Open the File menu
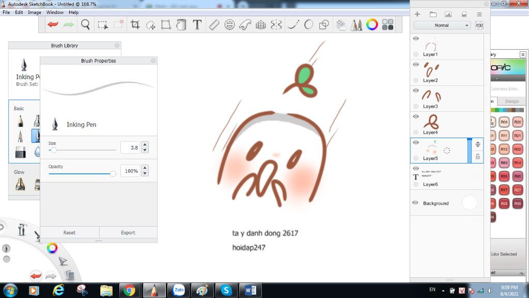The height and width of the screenshot is (298, 529). tap(6, 12)
